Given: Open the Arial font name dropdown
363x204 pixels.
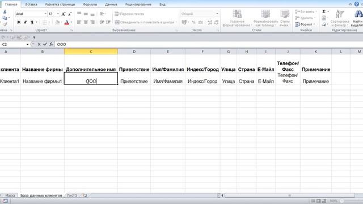Looking at the screenshot, I should (45, 14).
